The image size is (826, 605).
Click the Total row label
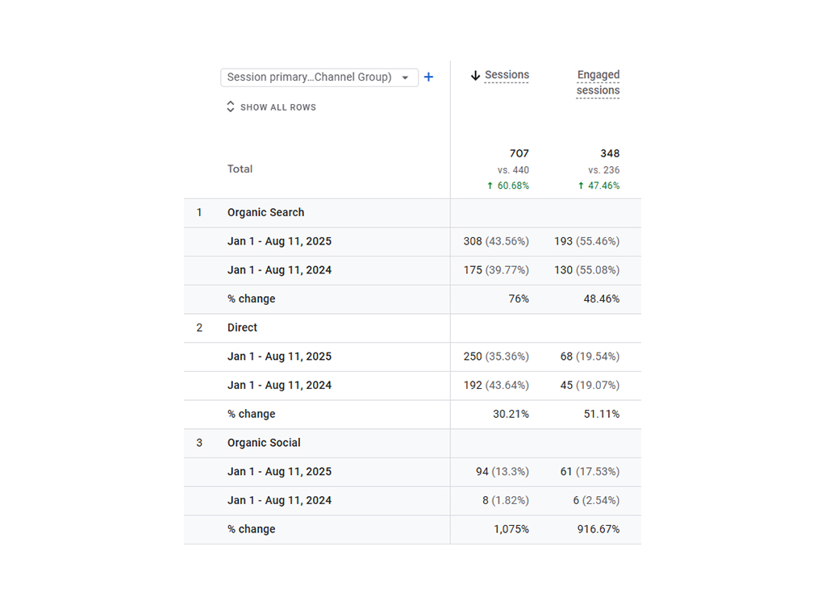[240, 169]
